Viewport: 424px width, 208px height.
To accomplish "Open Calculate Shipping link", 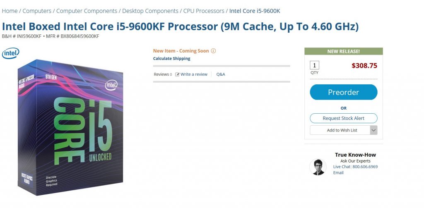I will point(171,59).
